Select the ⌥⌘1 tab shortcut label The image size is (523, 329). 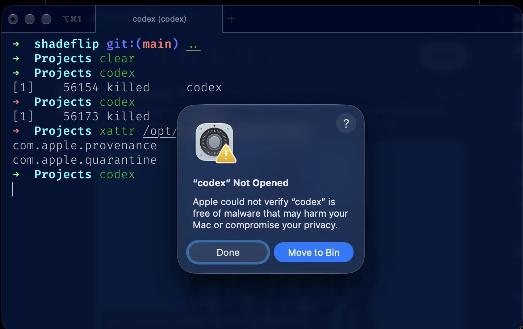[x=72, y=19]
